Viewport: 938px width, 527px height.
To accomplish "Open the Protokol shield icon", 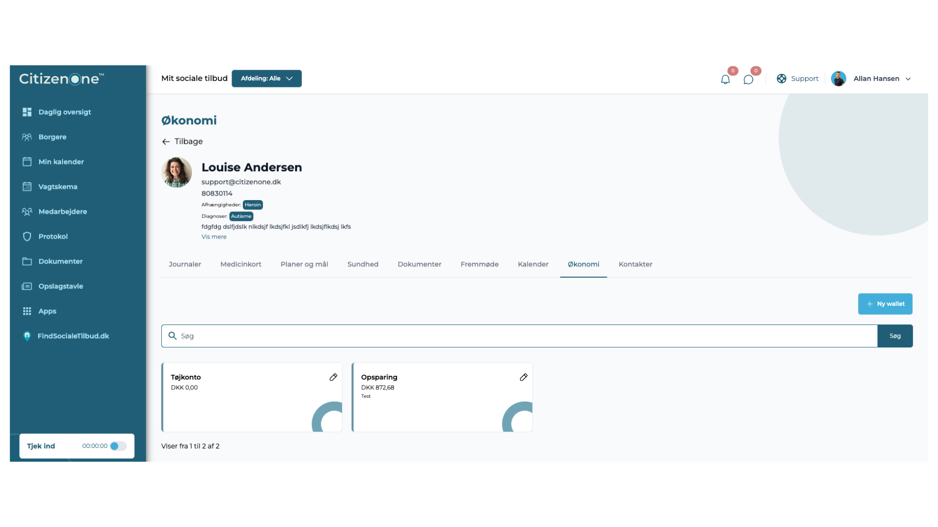I will click(x=27, y=236).
